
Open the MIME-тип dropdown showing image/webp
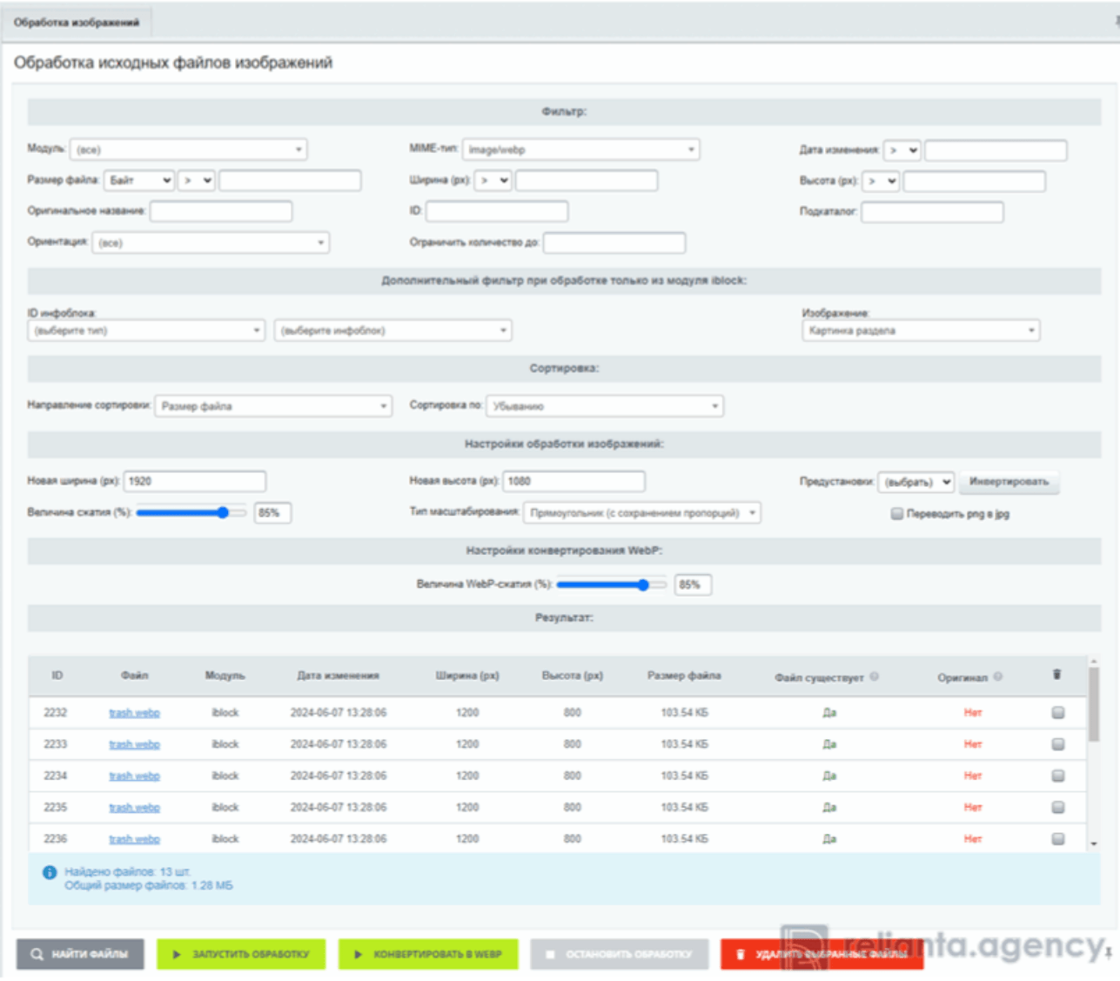580,150
